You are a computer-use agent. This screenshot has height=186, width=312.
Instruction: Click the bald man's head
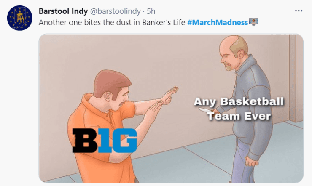[x=234, y=53]
